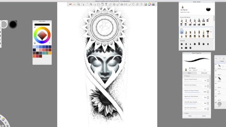Activate the French Curve tool
The width and height of the screenshot is (226, 127).
tap(118, 4)
